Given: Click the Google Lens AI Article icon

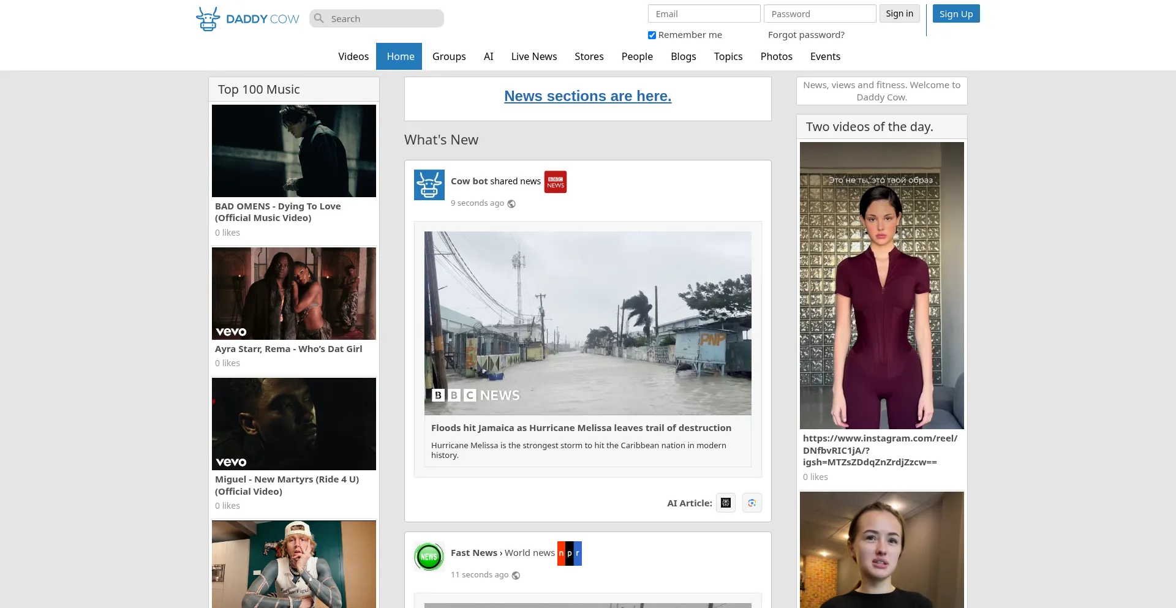Looking at the screenshot, I should click(752, 503).
